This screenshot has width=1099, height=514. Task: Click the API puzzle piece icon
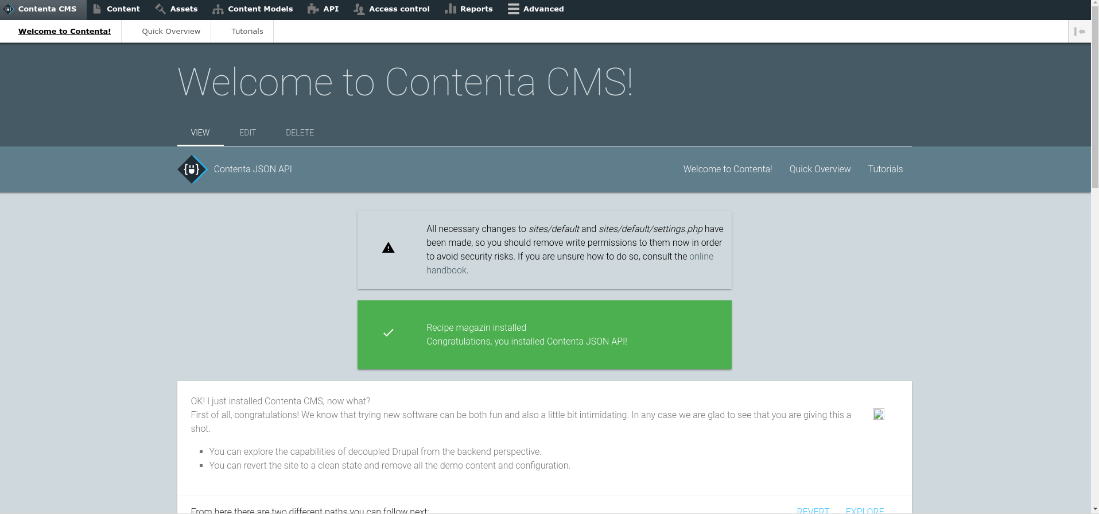pos(313,9)
